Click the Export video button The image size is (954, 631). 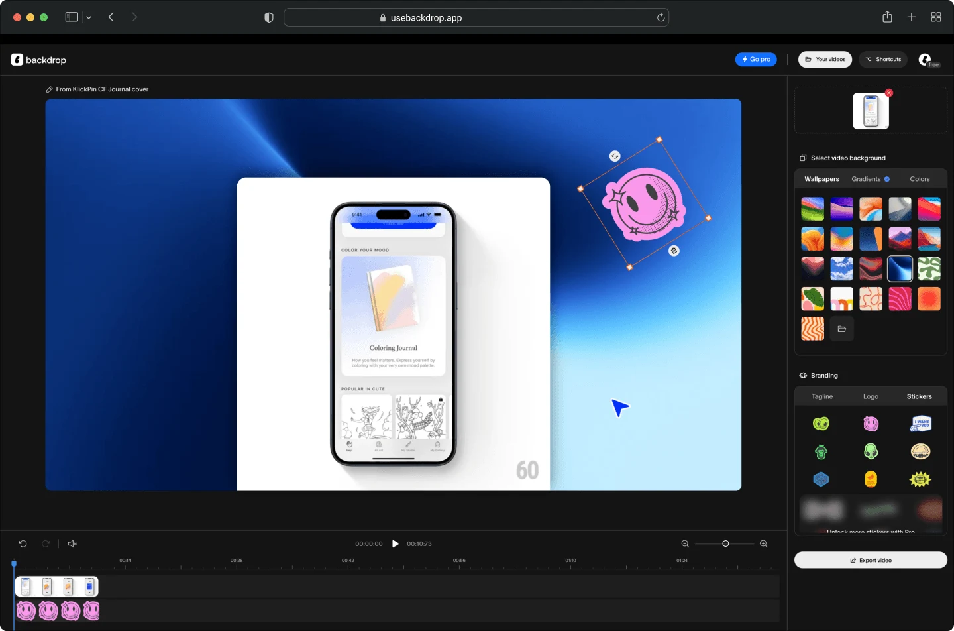point(871,560)
